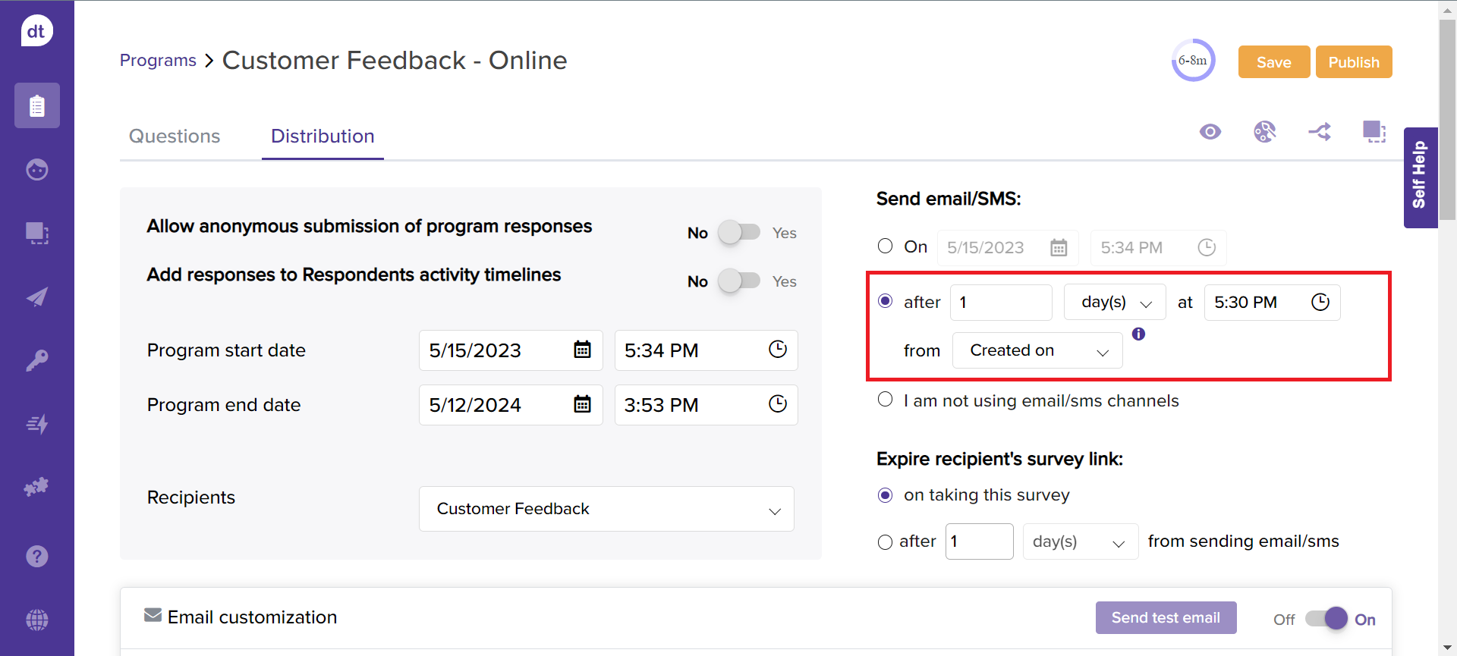Click the preview eye icon

point(1210,132)
